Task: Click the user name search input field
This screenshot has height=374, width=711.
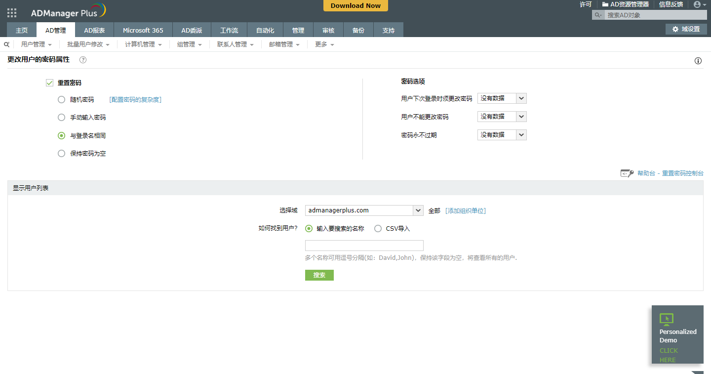Action: coord(364,246)
